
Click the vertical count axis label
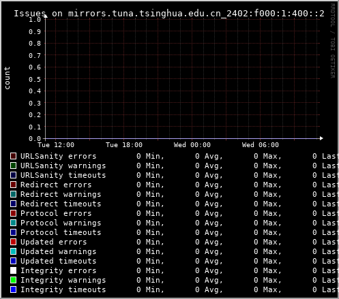click(7, 78)
